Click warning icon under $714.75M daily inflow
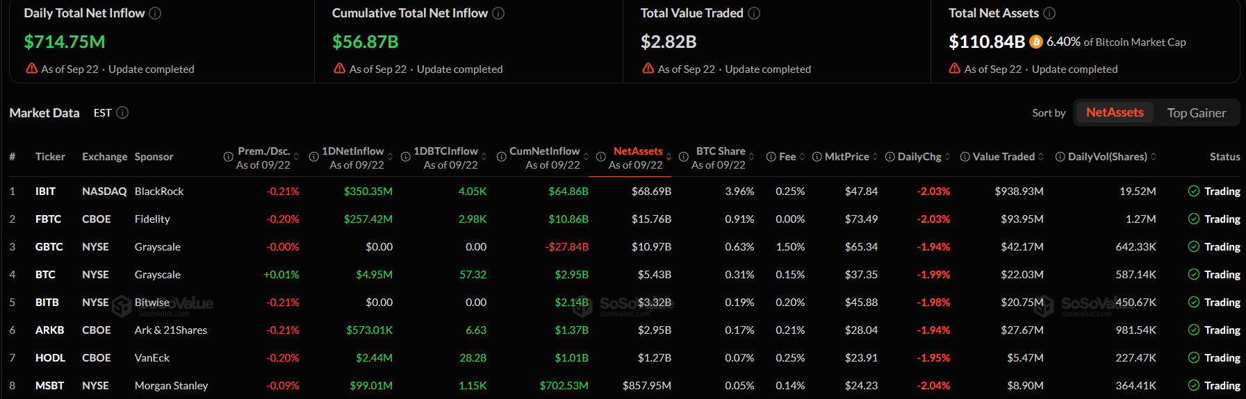 pos(32,69)
